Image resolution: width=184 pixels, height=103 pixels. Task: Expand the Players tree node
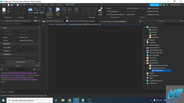click(145, 40)
